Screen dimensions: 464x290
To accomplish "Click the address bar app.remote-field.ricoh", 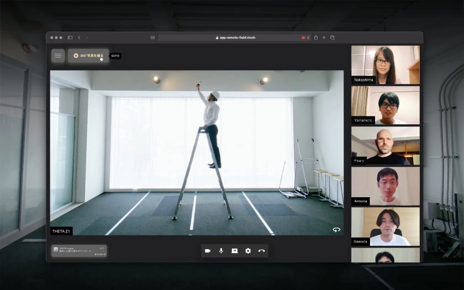I will pyautogui.click(x=234, y=38).
